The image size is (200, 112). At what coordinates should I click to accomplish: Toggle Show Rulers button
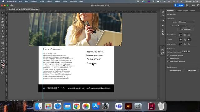[181, 35]
